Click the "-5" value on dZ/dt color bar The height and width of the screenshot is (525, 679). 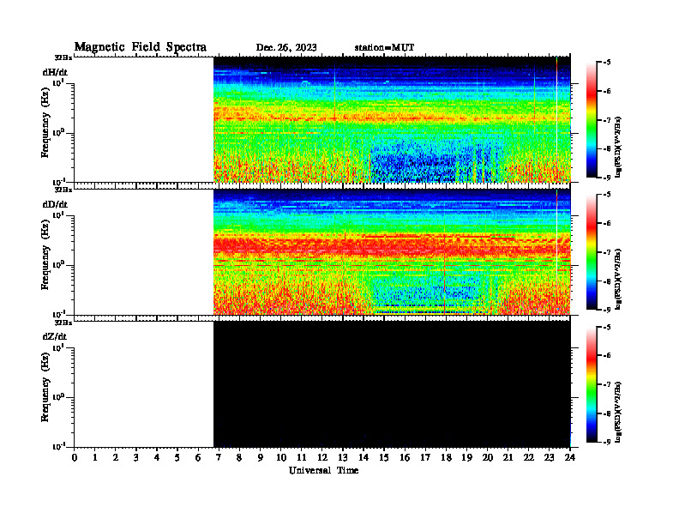[607, 328]
